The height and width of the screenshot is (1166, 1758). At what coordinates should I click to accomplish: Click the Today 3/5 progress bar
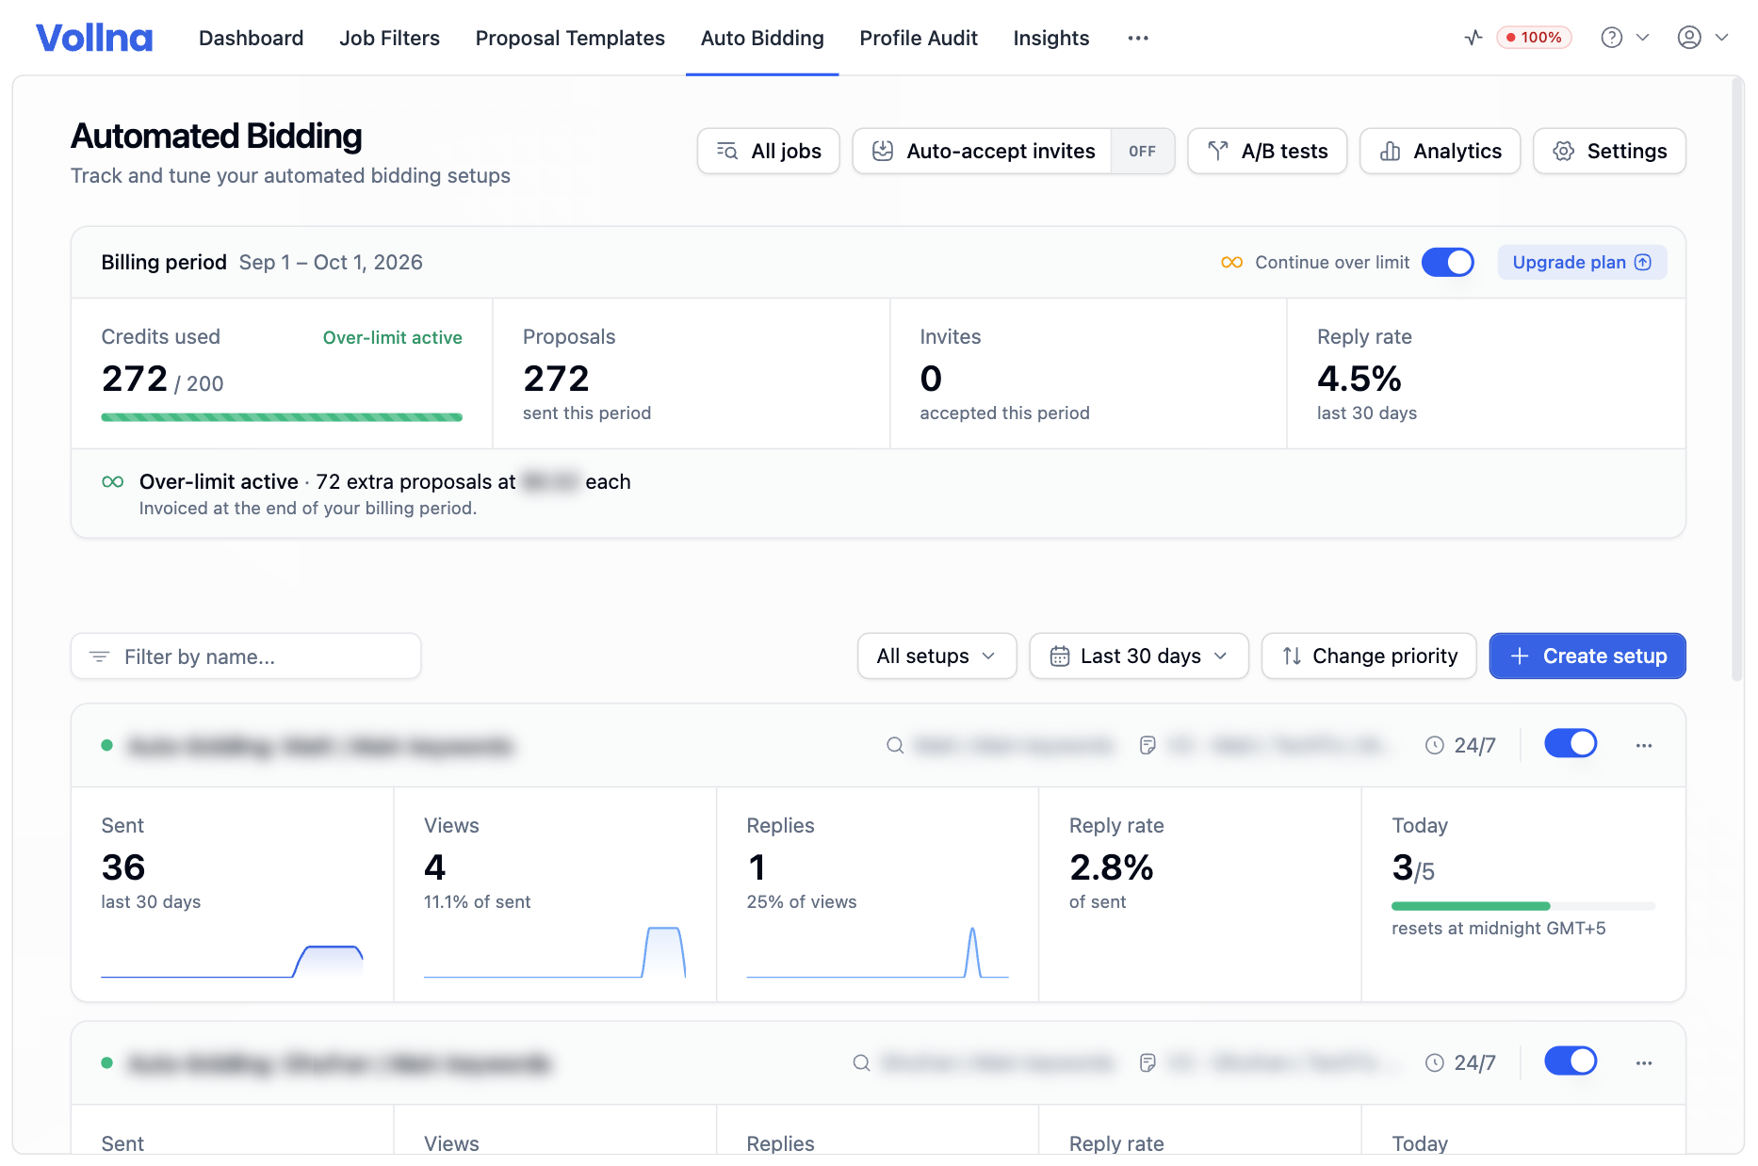point(1523,906)
